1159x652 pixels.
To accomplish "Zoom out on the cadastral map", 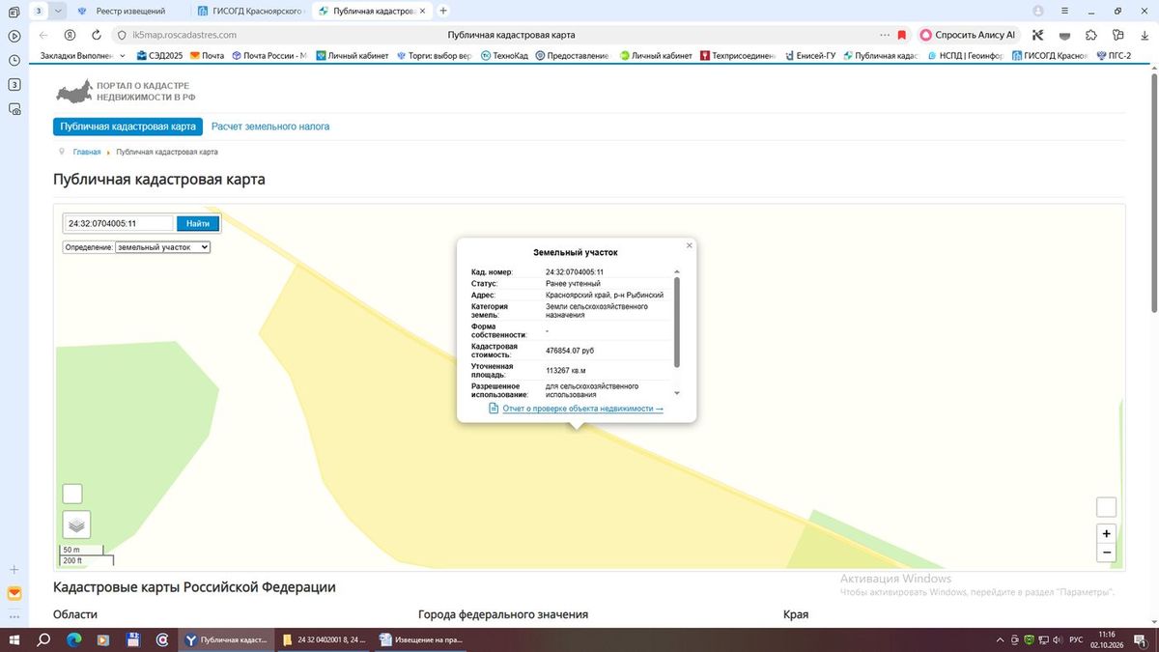I will pyautogui.click(x=1107, y=553).
